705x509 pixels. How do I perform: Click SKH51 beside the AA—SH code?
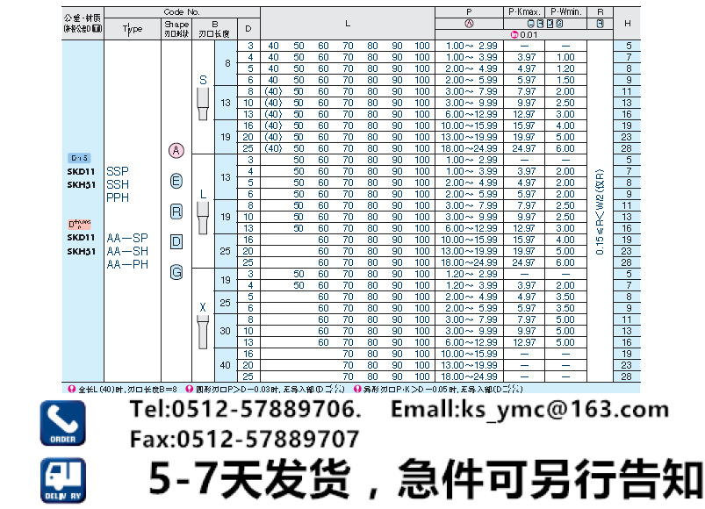pyautogui.click(x=81, y=252)
